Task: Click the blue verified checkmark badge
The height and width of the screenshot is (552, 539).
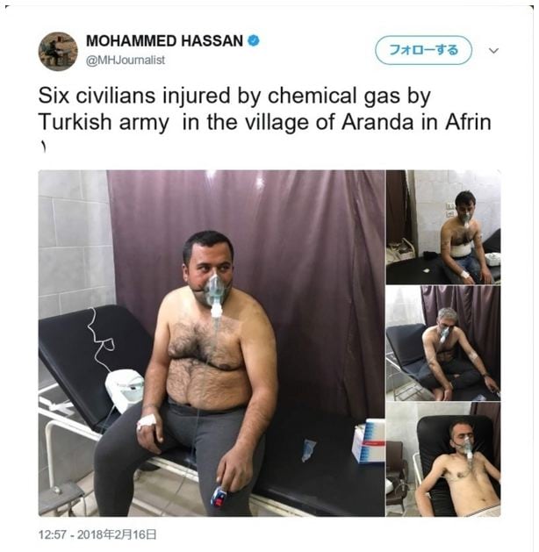Action: point(254,40)
